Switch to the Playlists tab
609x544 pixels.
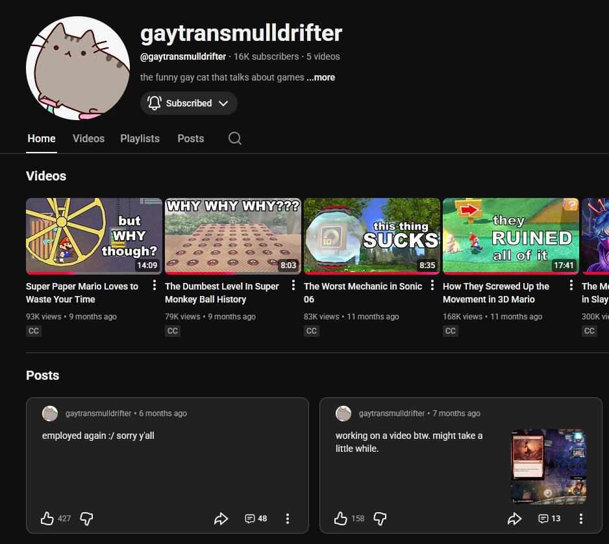[140, 138]
